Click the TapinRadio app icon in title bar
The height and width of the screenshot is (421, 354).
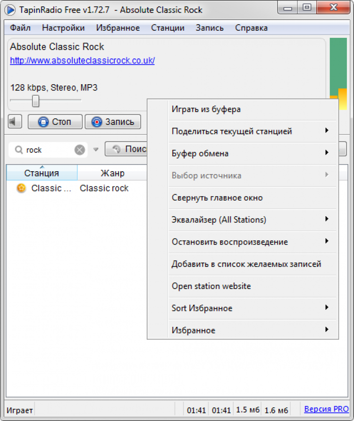point(10,10)
